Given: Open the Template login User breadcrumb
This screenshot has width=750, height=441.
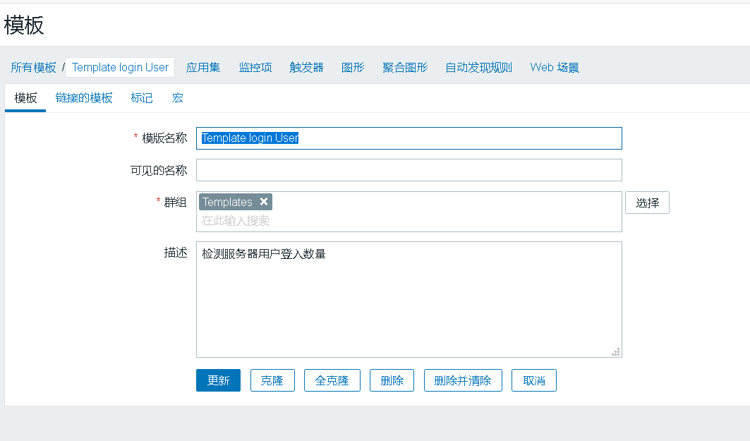Looking at the screenshot, I should click(120, 68).
